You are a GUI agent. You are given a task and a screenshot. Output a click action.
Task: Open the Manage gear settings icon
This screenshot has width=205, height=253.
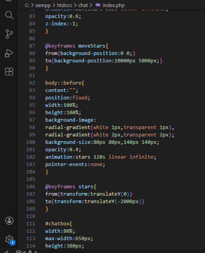pyautogui.click(x=9, y=239)
